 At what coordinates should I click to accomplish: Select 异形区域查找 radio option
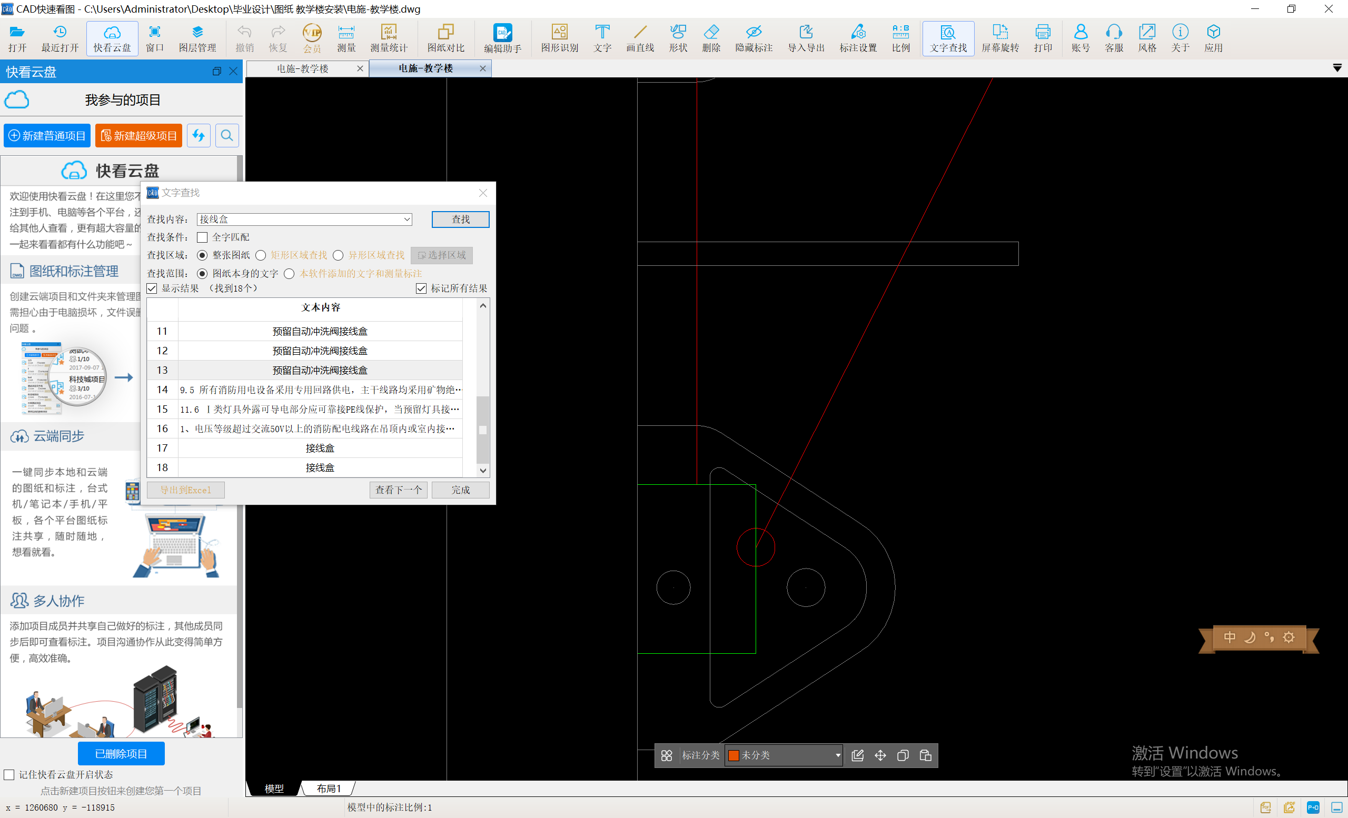pos(338,255)
